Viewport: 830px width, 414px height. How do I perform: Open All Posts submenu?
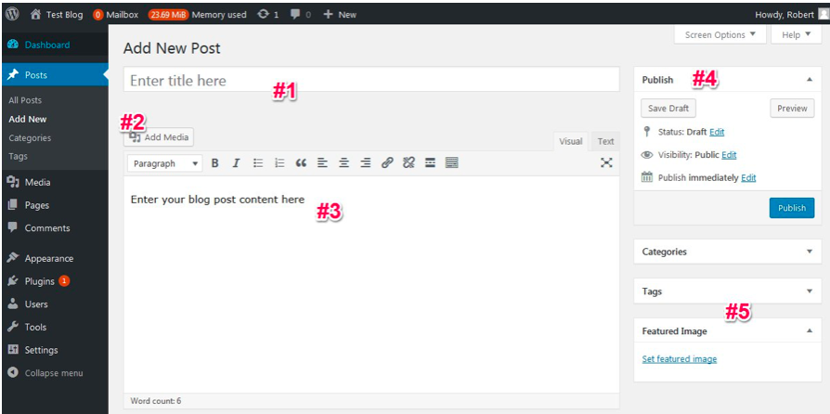(x=25, y=100)
